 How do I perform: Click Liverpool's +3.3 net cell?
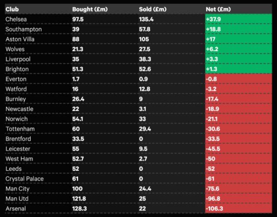(x=240, y=59)
